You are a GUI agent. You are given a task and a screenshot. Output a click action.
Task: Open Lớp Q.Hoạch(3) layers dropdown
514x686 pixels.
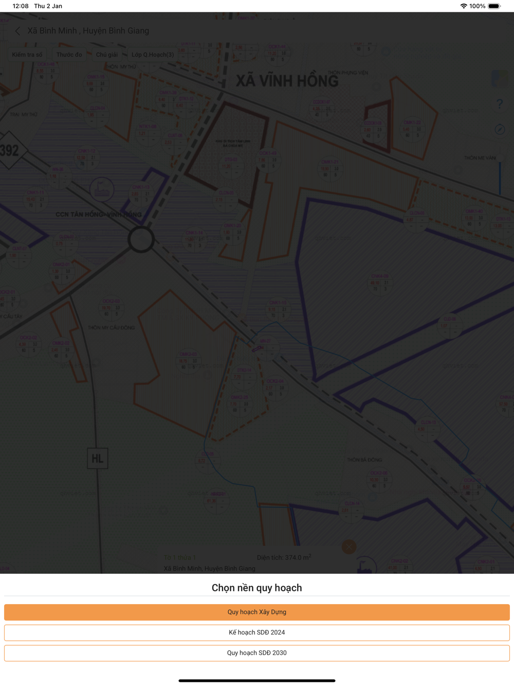click(153, 55)
